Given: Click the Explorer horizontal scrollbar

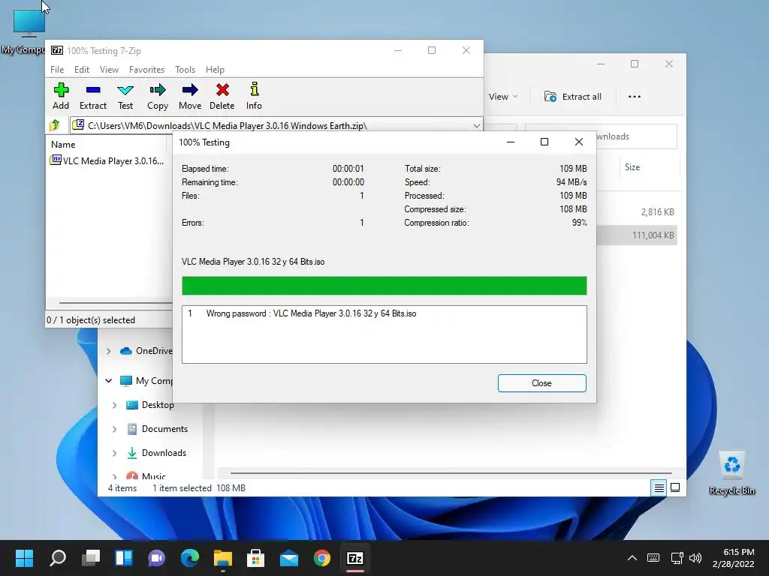Looking at the screenshot, I should 451,473.
